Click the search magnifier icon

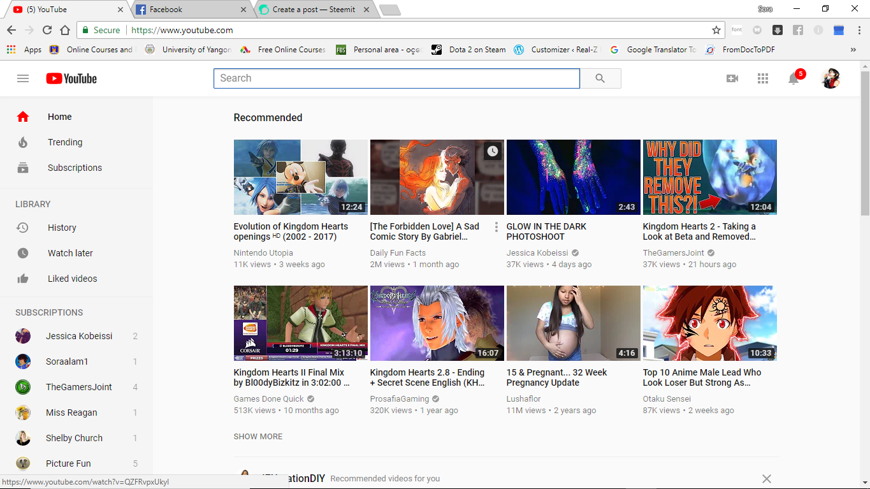point(600,78)
